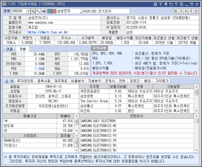Click the megaphone announcement icon
202x167 pixels.
pos(43,11)
